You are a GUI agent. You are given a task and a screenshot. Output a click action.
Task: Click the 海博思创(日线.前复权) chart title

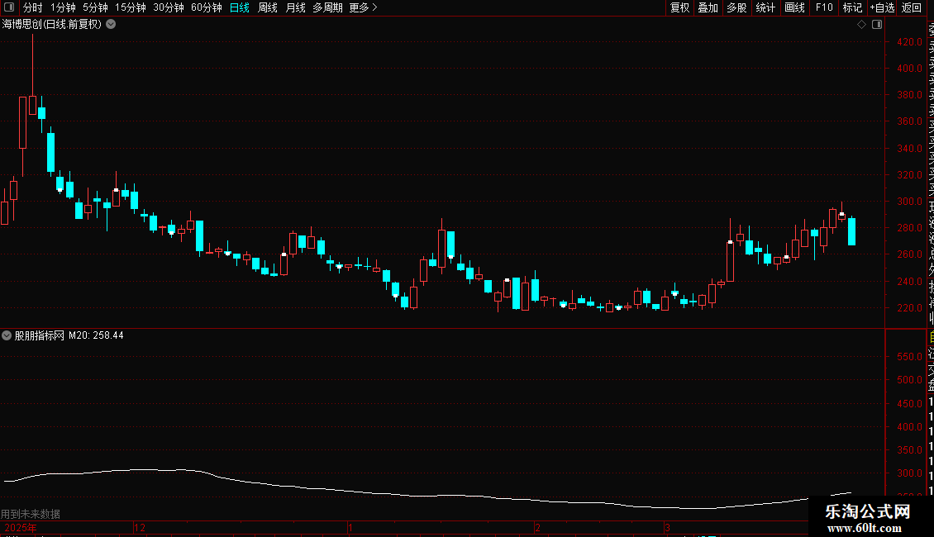tap(52, 24)
